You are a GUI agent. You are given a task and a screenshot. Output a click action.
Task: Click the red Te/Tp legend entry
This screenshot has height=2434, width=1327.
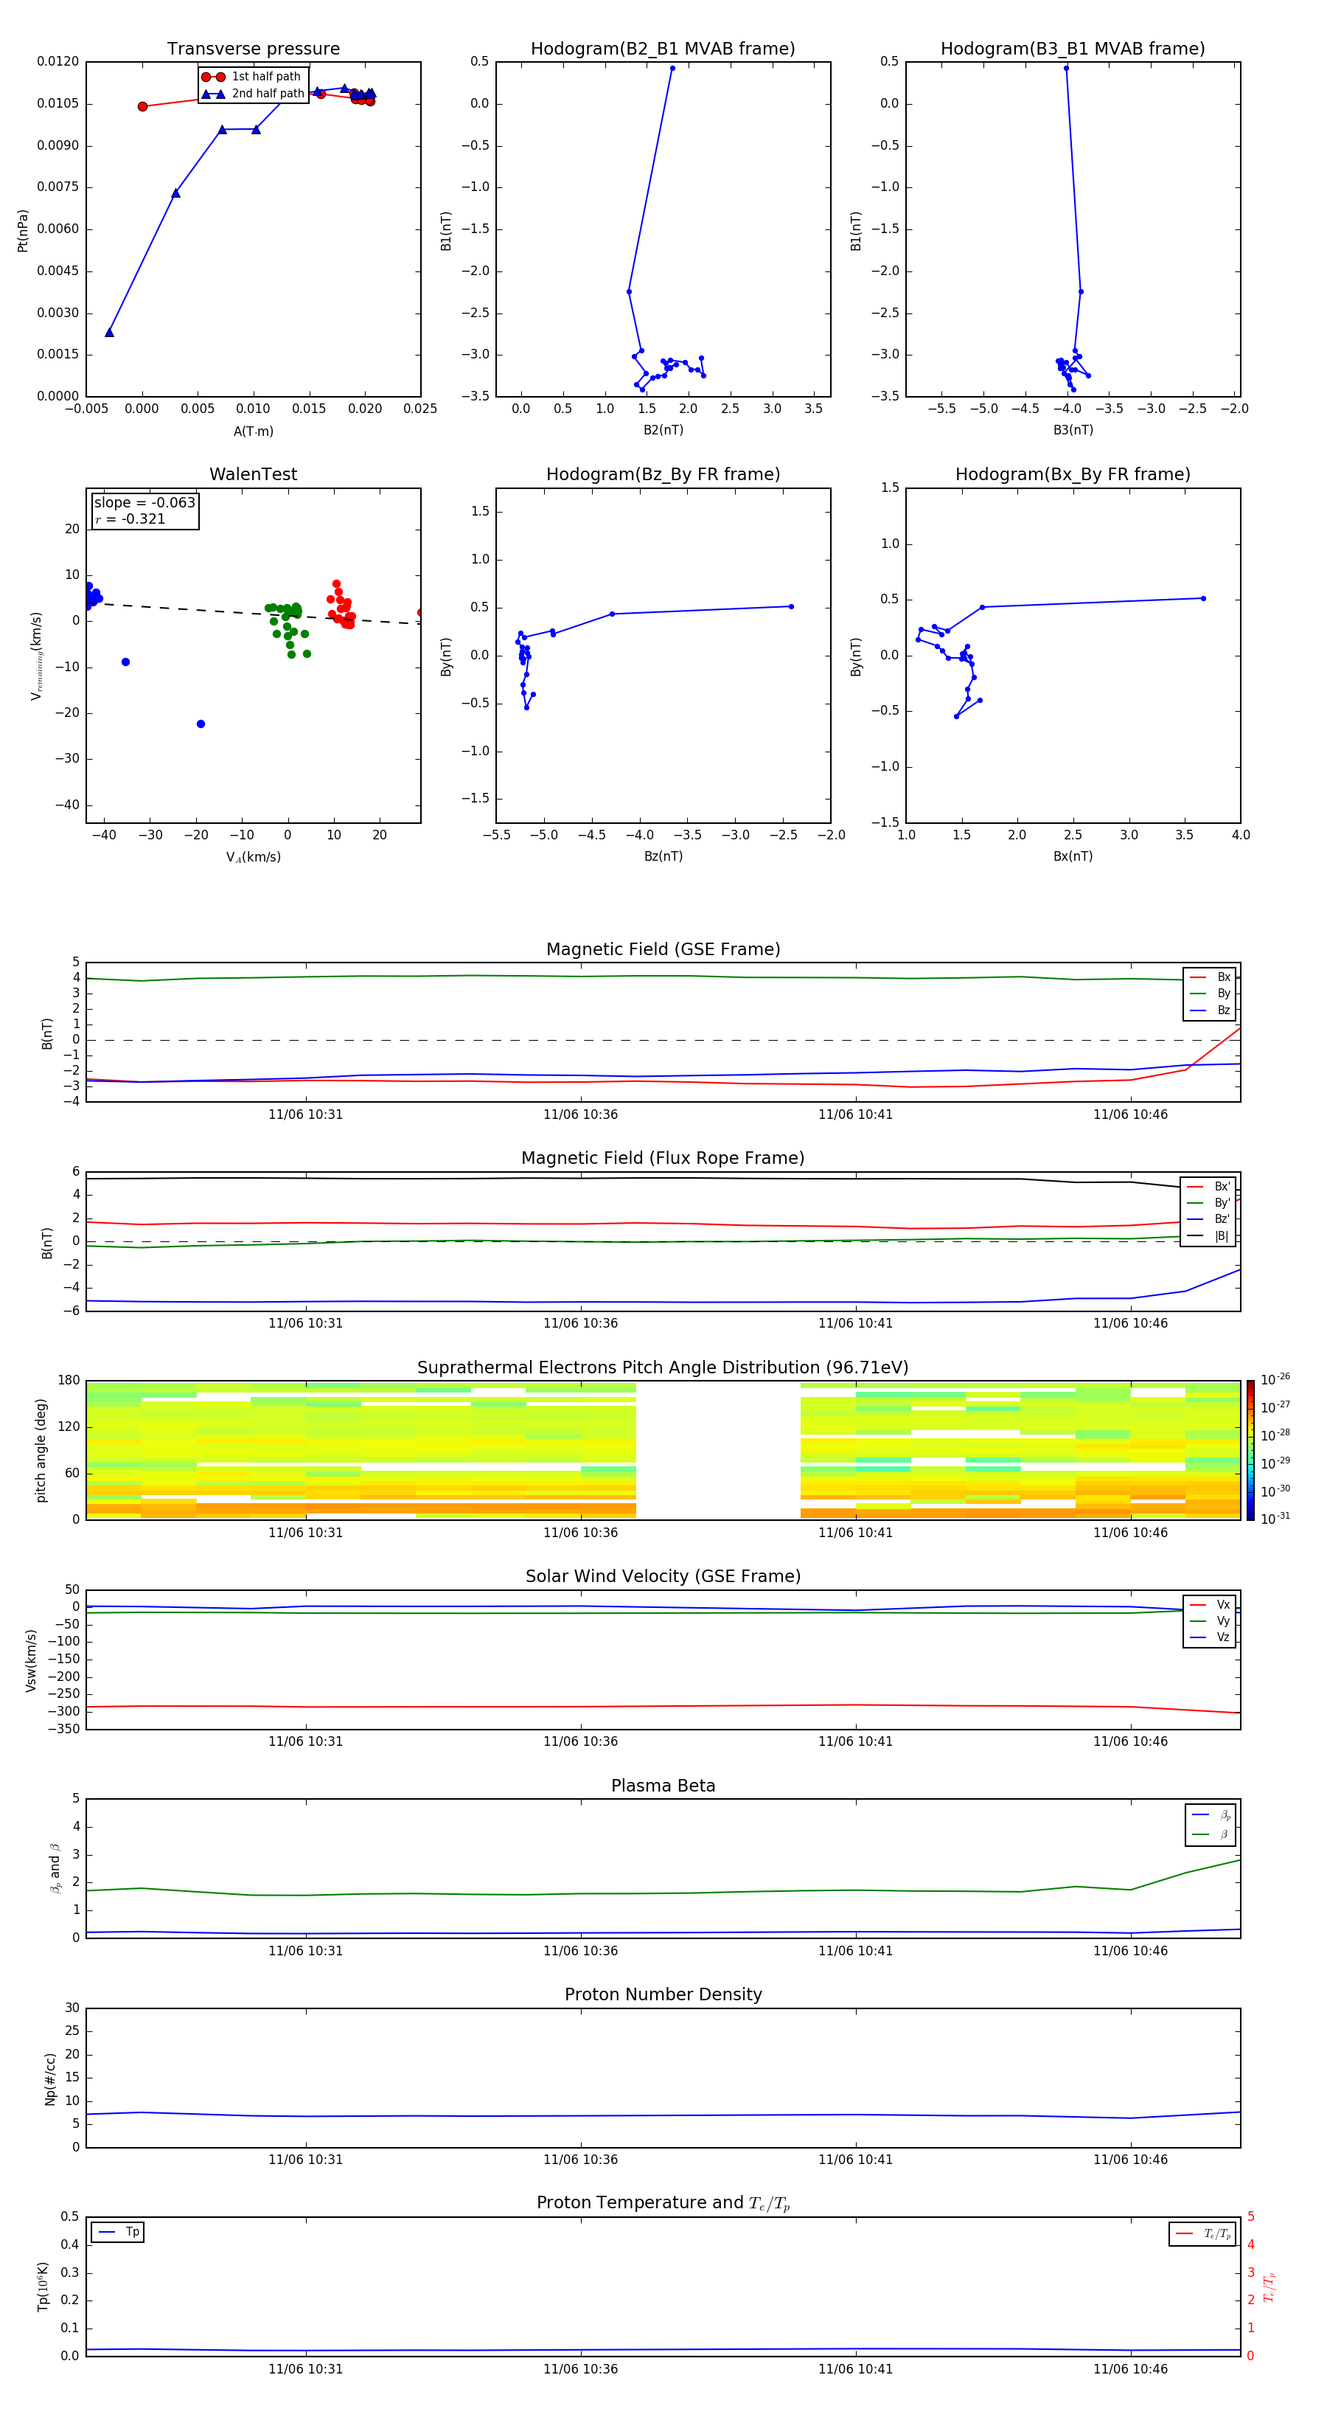[1203, 2233]
